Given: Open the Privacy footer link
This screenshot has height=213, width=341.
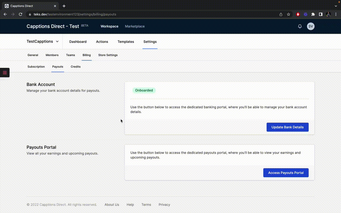Looking at the screenshot, I should pyautogui.click(x=164, y=205).
